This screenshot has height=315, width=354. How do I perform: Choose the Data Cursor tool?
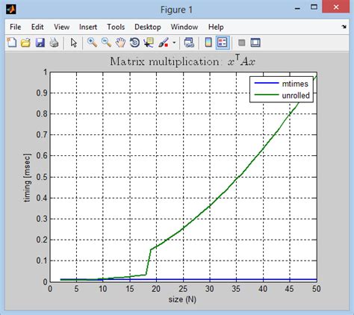click(149, 43)
